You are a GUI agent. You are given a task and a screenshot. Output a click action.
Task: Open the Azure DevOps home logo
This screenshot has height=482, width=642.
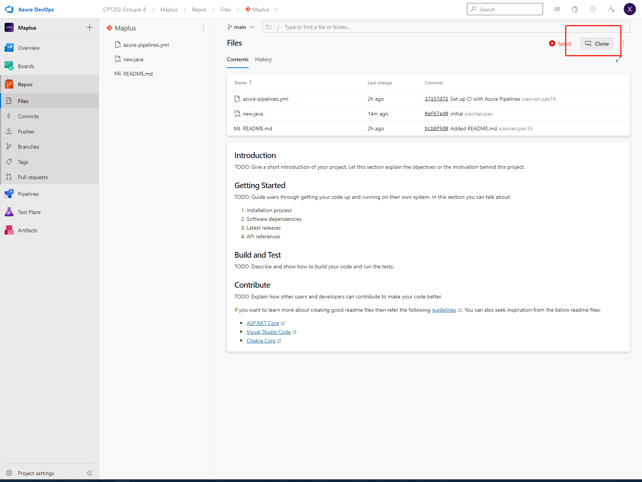pyautogui.click(x=9, y=10)
